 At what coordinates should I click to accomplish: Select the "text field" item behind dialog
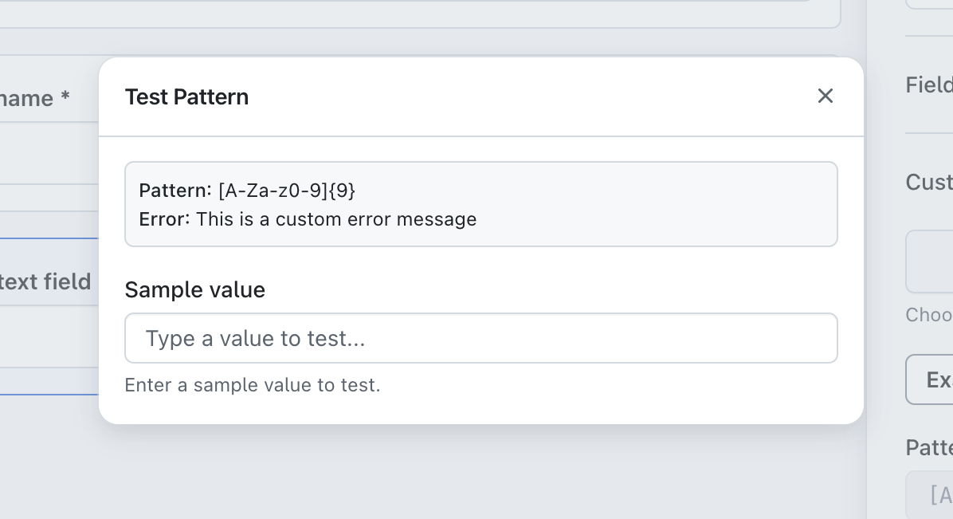tap(46, 281)
